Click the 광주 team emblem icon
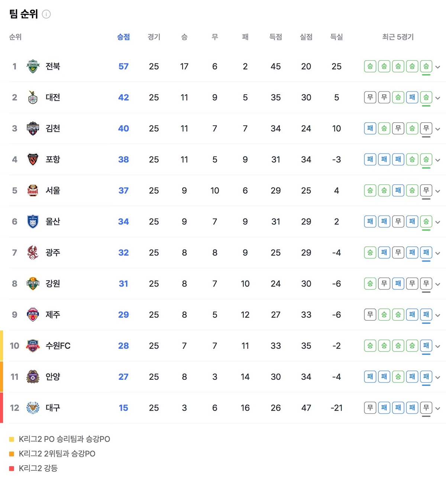 click(x=33, y=253)
